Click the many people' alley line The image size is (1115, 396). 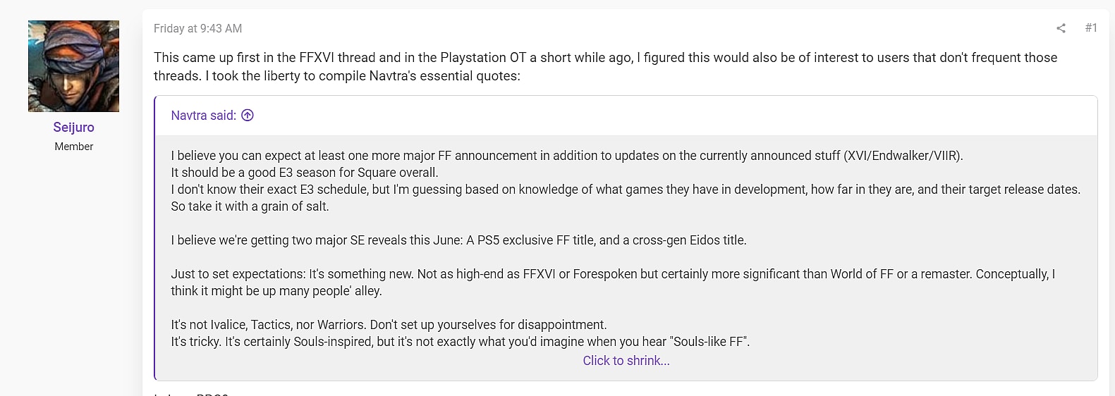276,291
